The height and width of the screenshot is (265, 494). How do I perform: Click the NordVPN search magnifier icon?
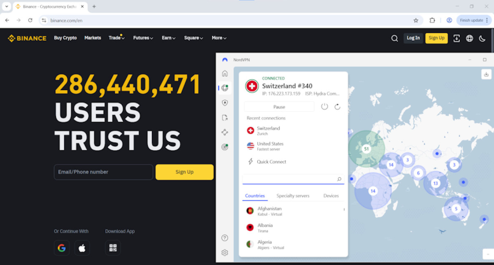click(x=339, y=179)
